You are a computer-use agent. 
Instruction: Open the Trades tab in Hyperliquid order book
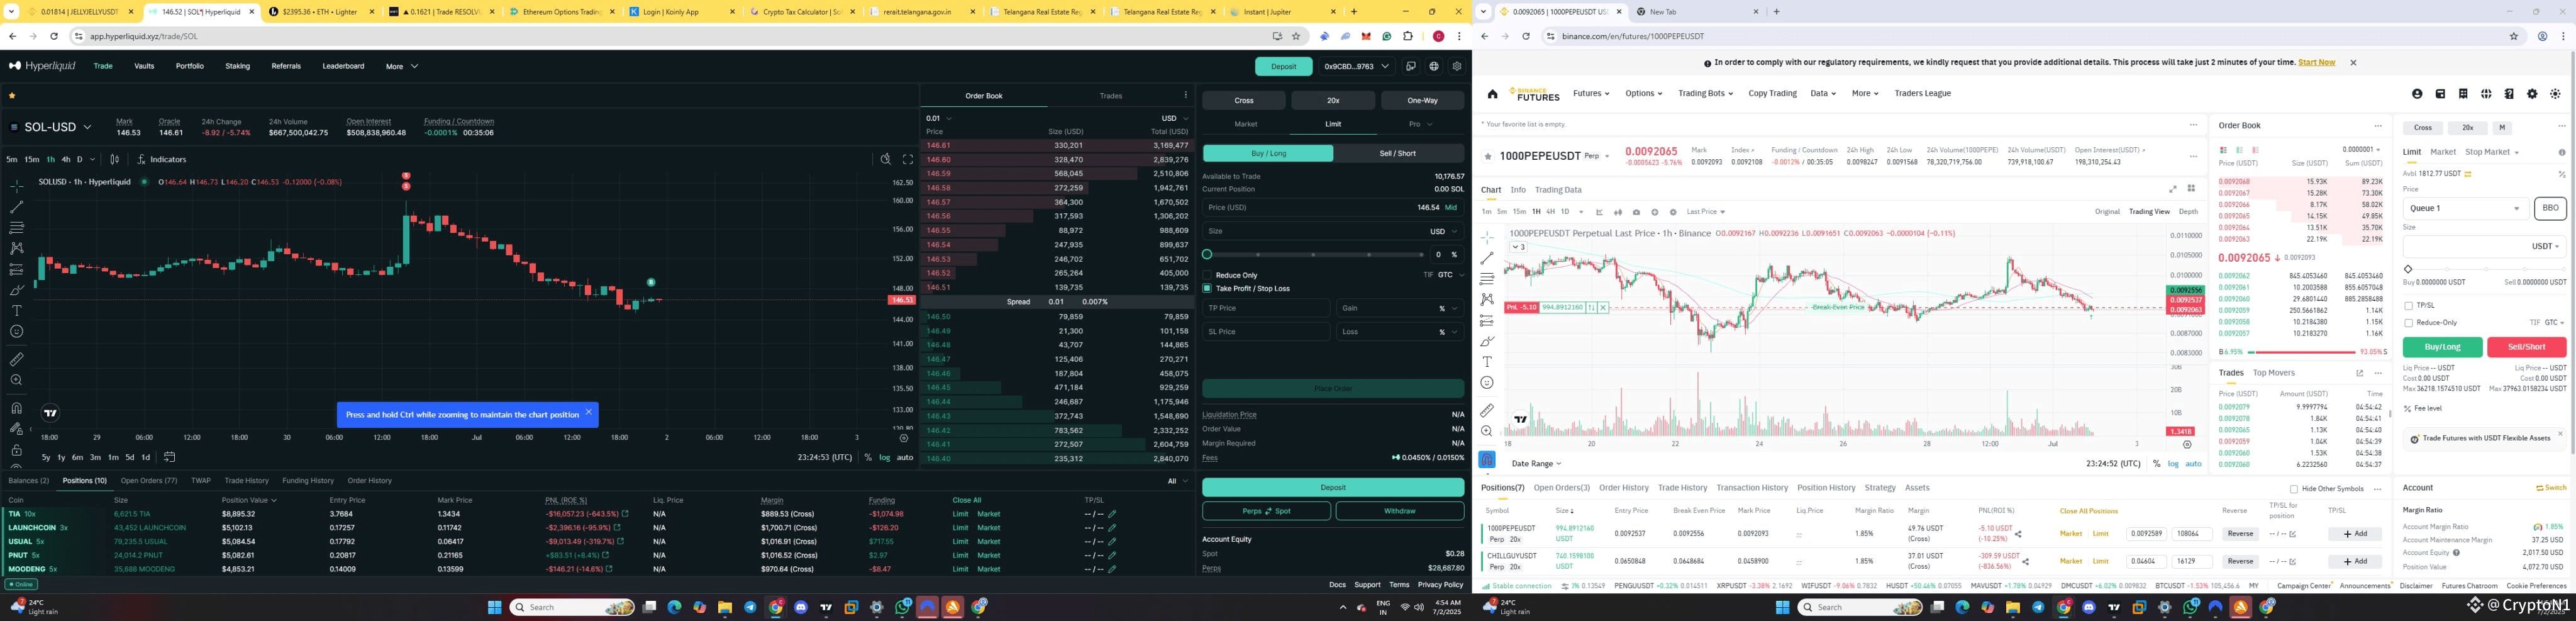coord(1111,96)
